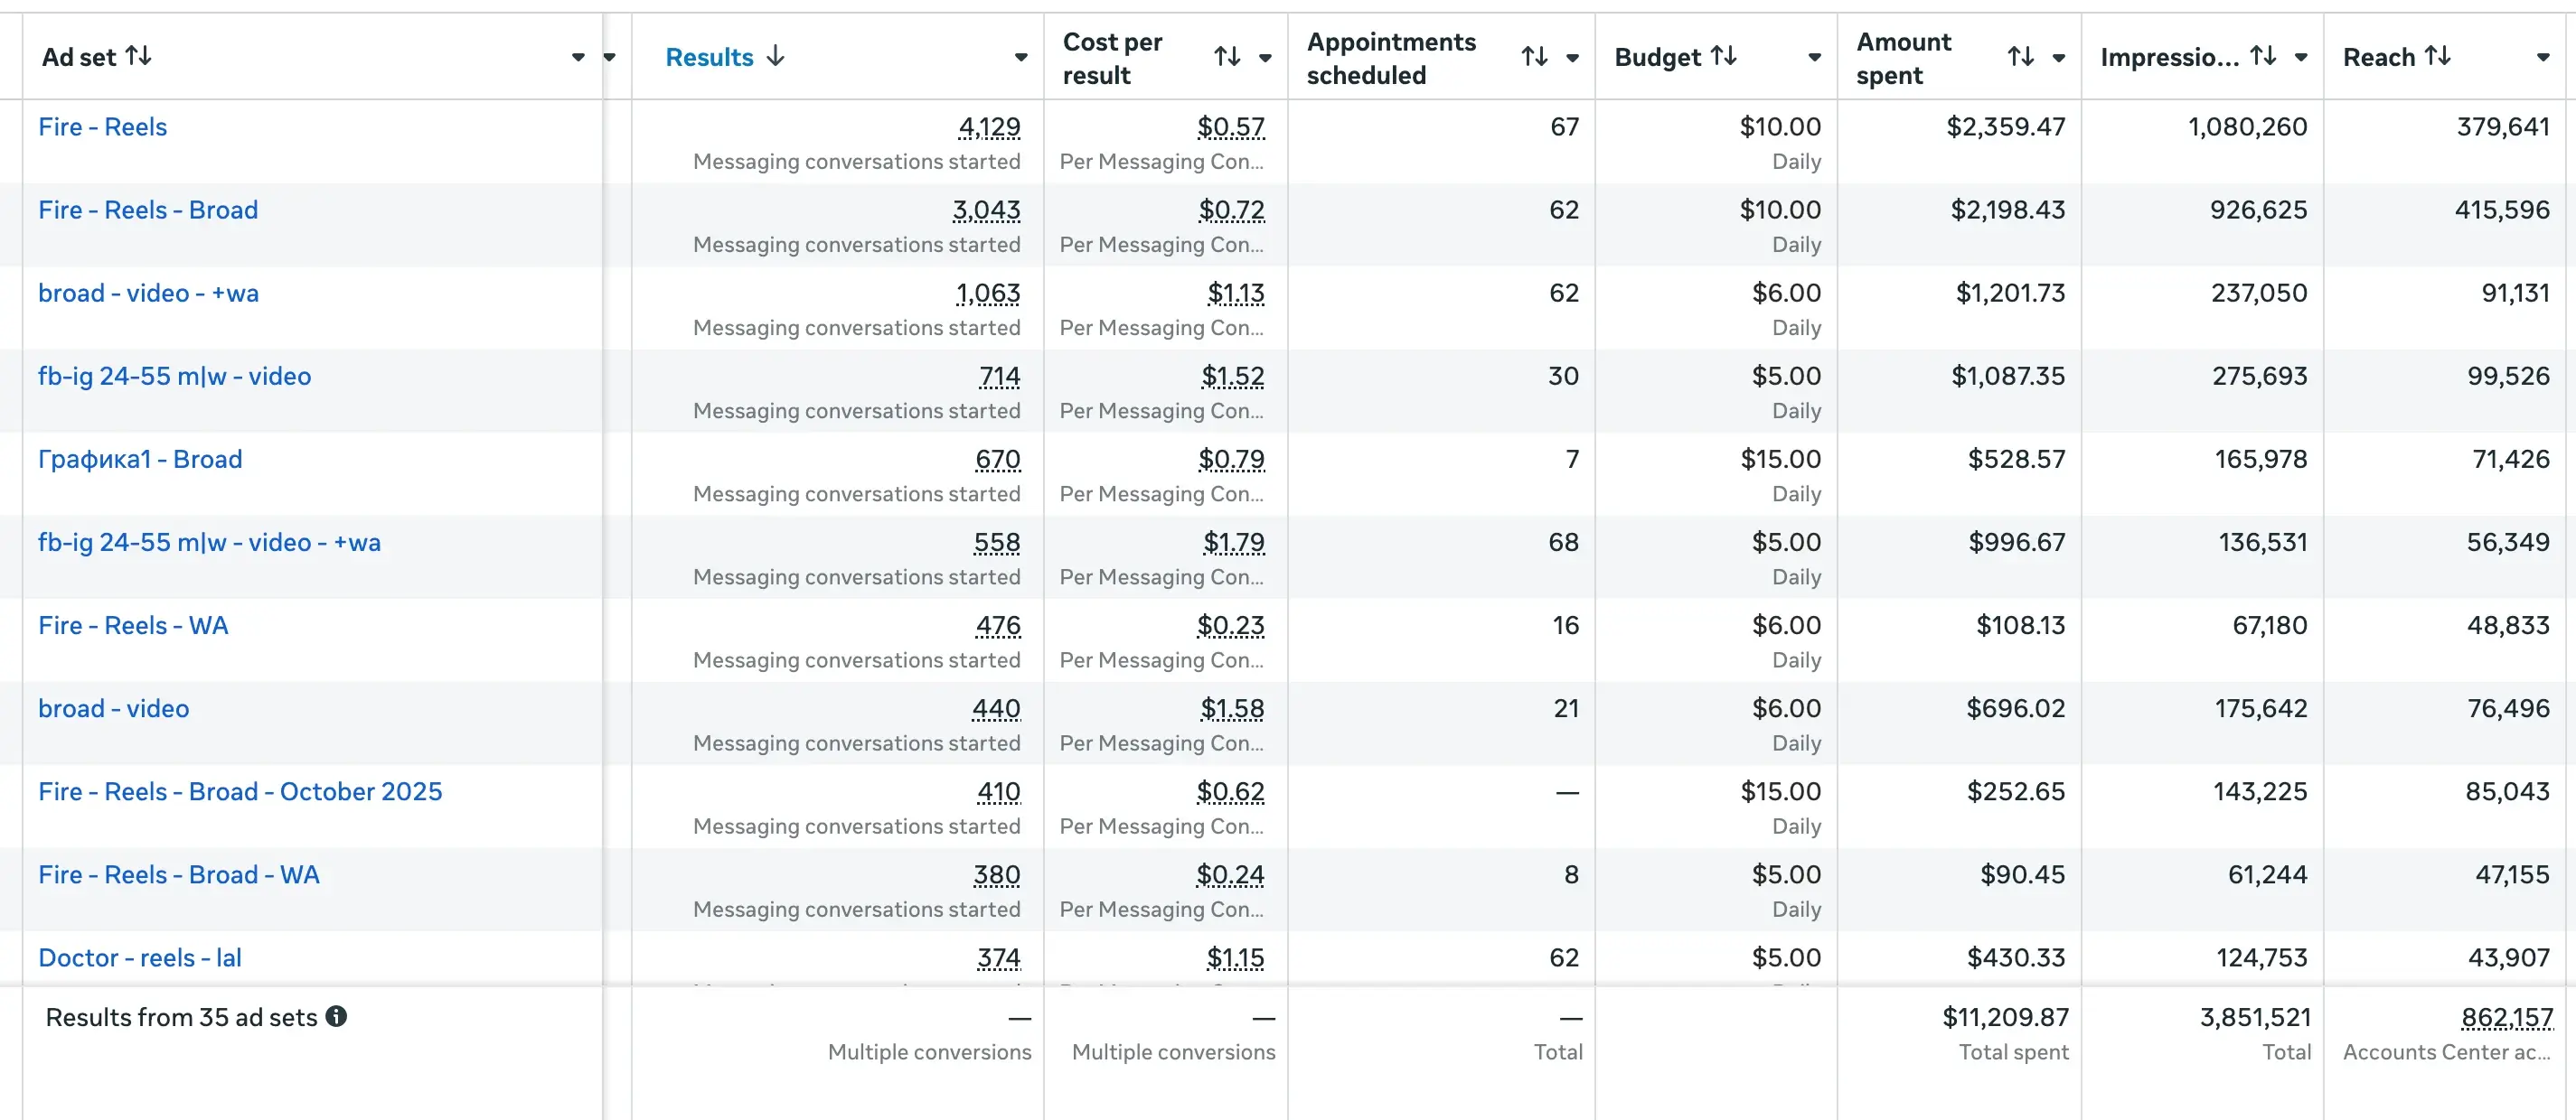2576x1120 pixels.
Task: Sort the Cost per result column
Action: point(1228,57)
